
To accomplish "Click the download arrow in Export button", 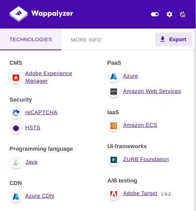I will (x=163, y=39).
